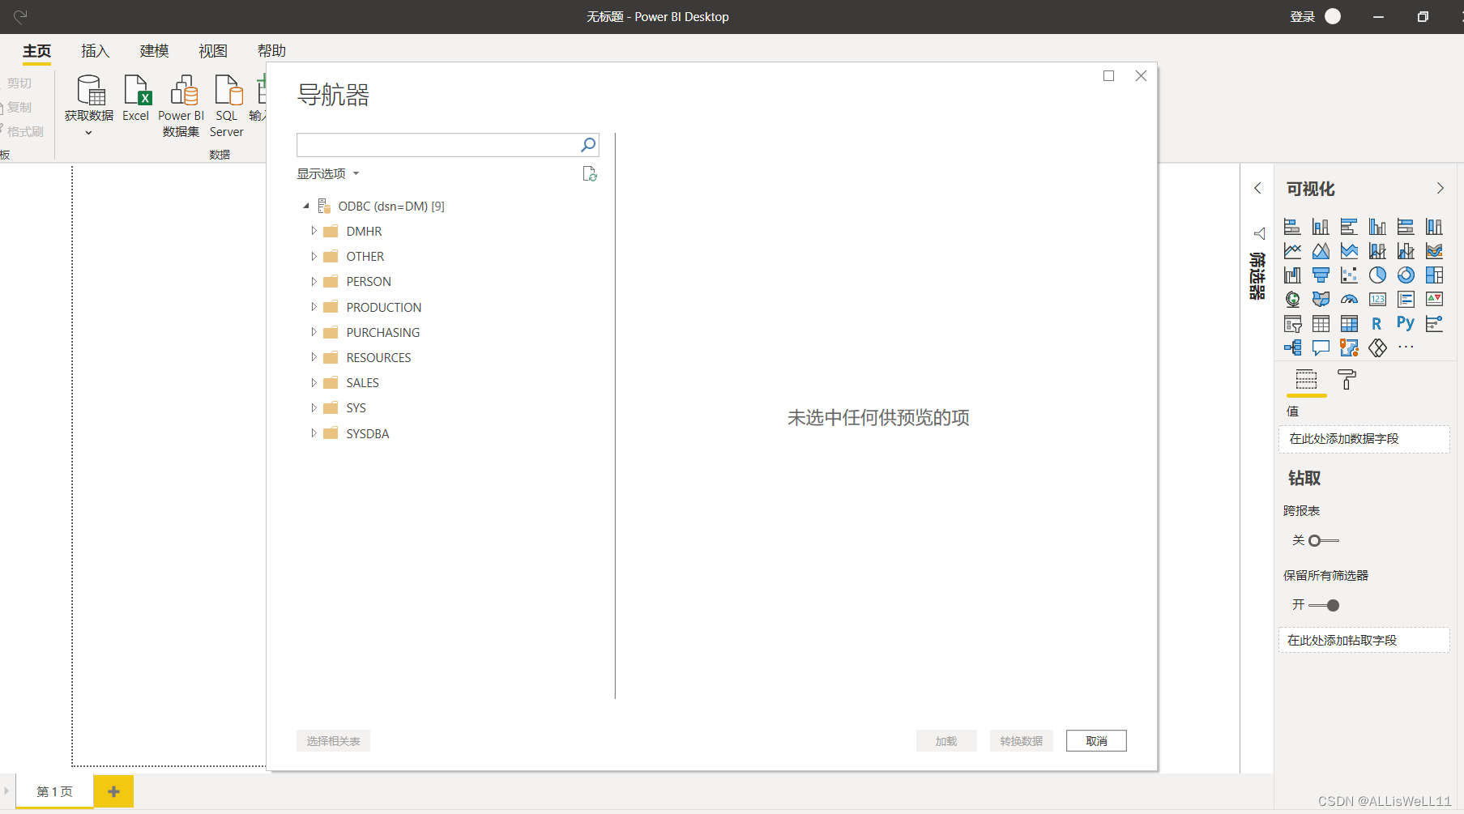Expand the DMHR folder

tap(314, 232)
